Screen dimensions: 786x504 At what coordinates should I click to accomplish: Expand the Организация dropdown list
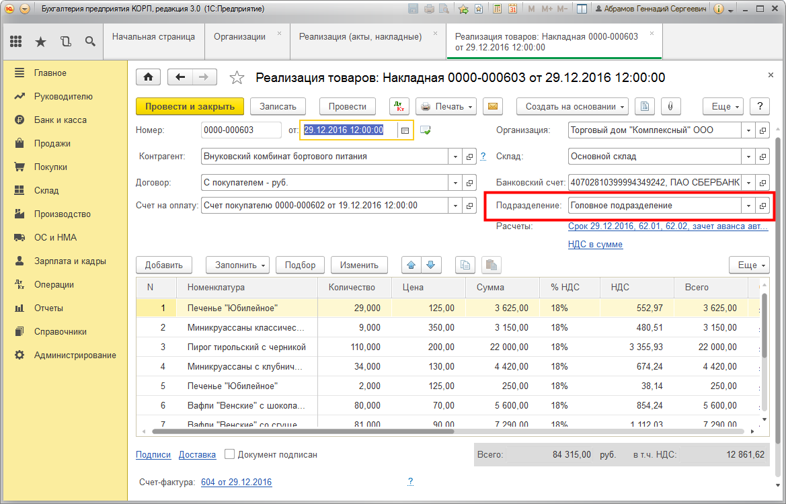pos(748,130)
